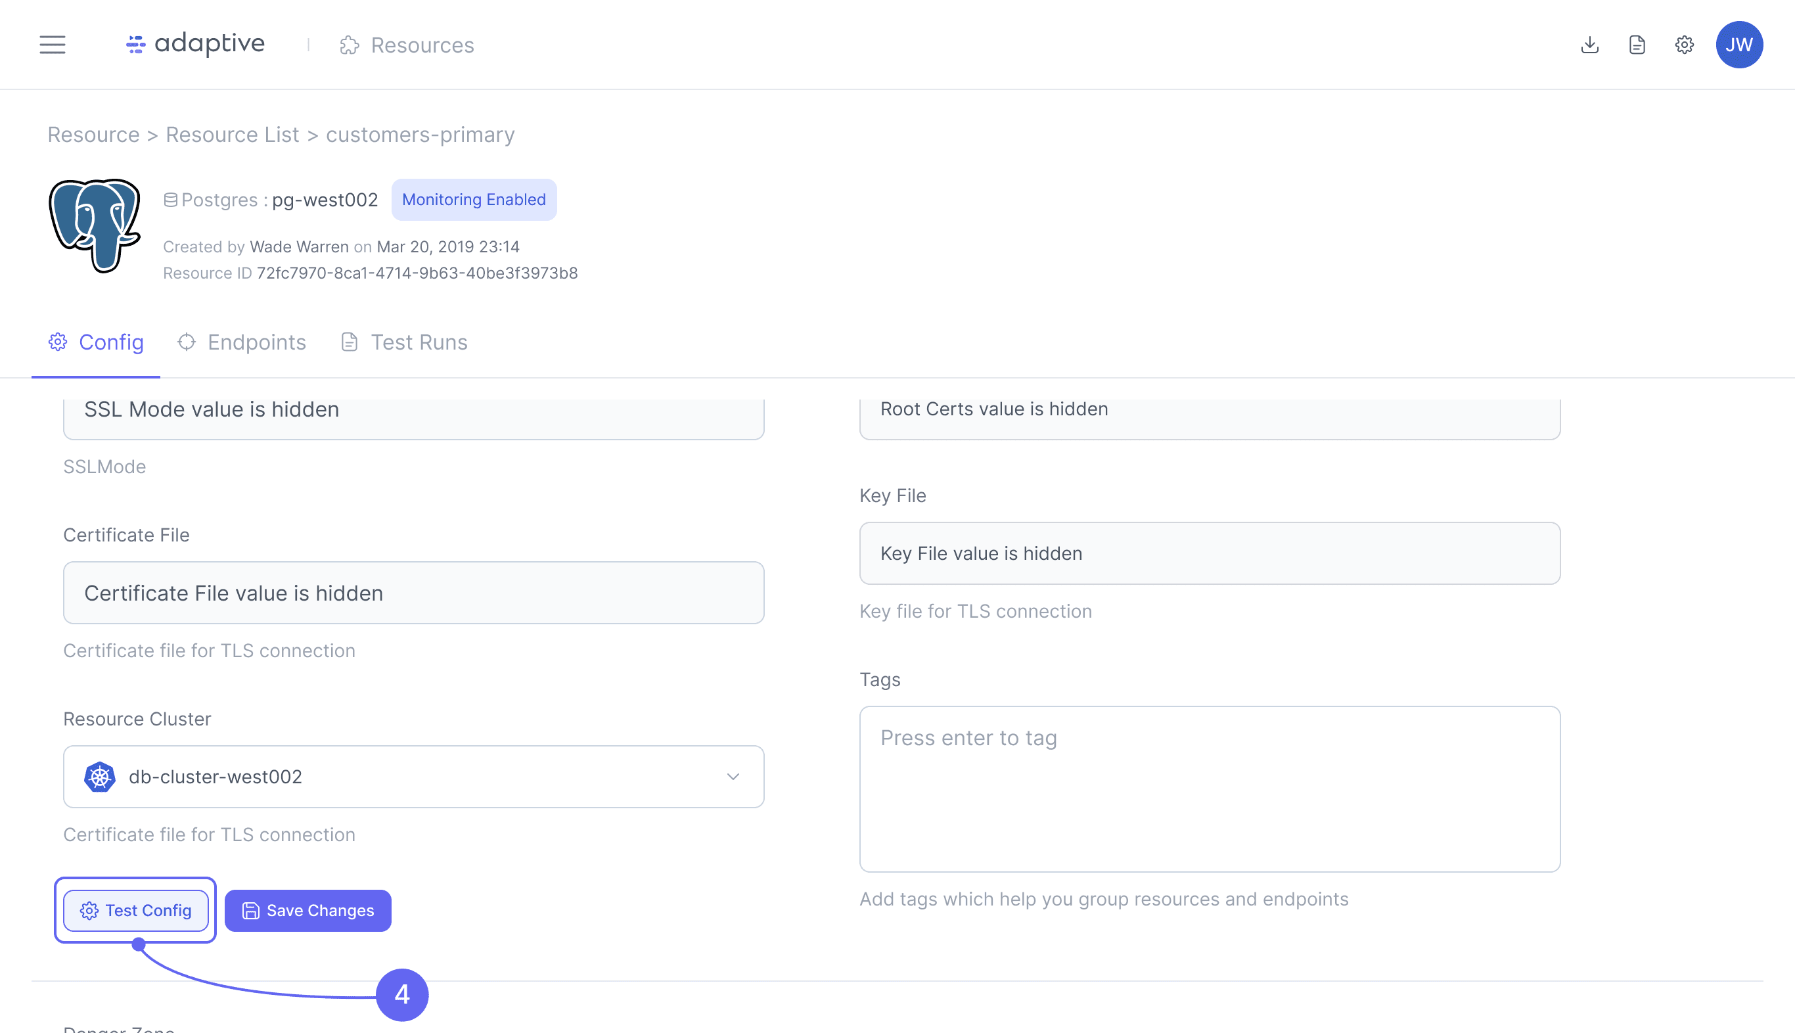Click the Wade Warren creator name
The width and height of the screenshot is (1795, 1033).
click(x=300, y=247)
